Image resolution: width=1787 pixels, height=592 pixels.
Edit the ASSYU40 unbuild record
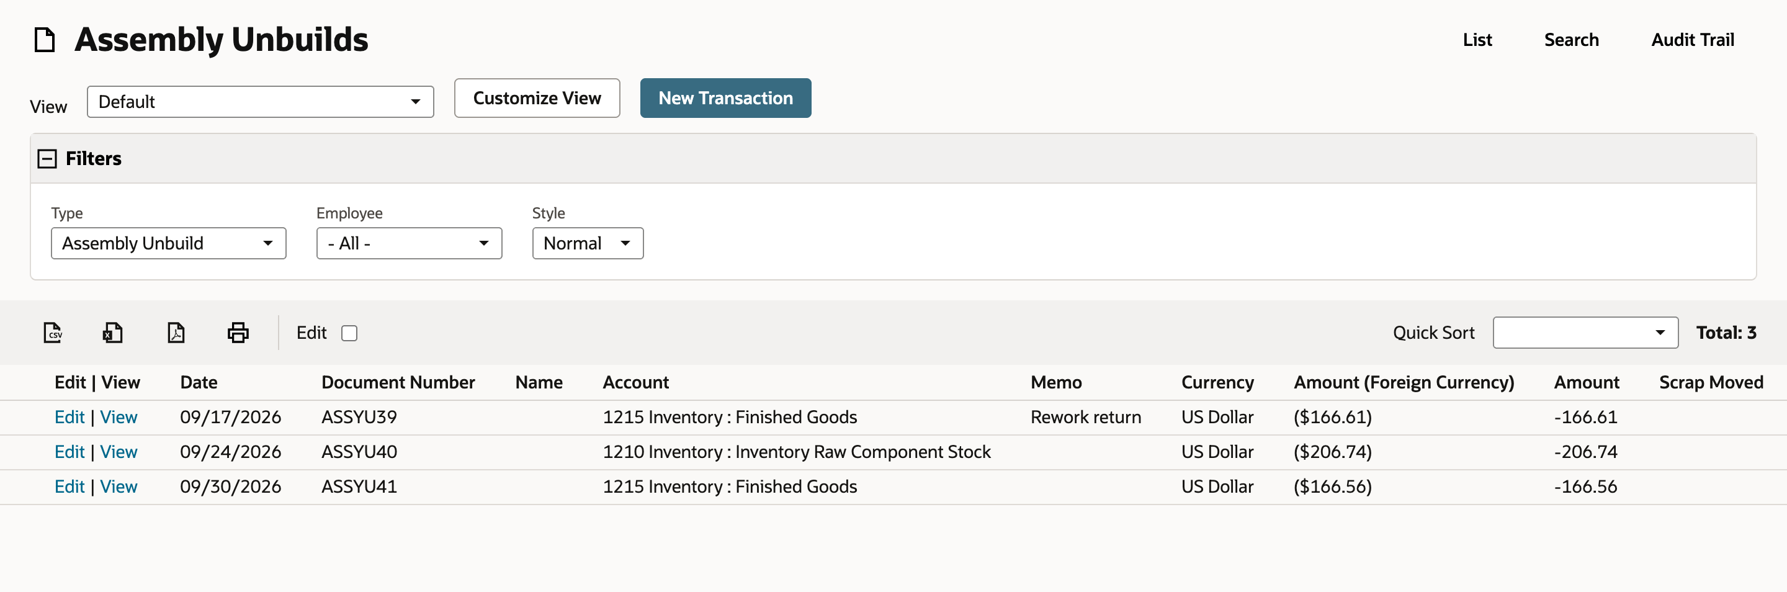(x=69, y=452)
